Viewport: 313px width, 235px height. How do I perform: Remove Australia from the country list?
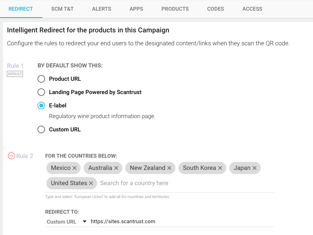click(116, 168)
